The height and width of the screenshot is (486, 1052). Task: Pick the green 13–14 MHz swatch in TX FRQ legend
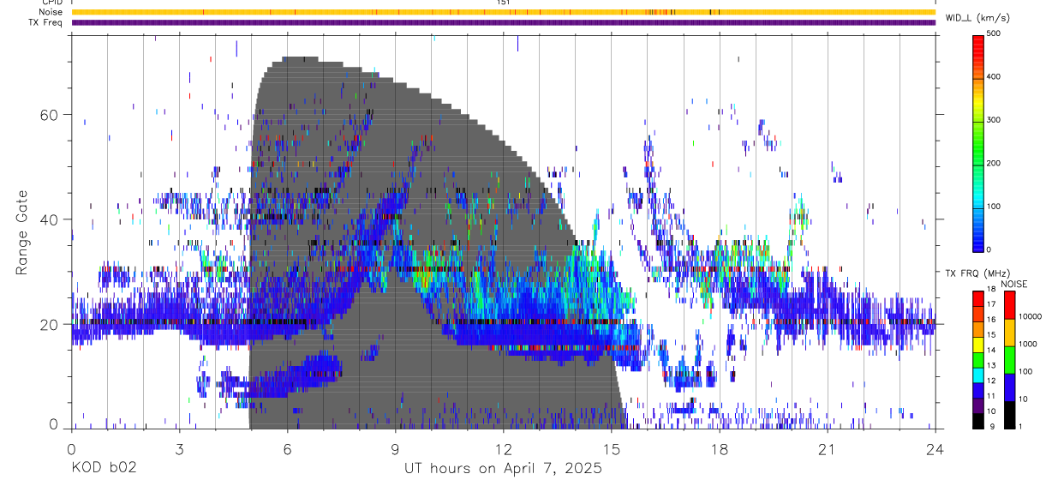pos(977,359)
